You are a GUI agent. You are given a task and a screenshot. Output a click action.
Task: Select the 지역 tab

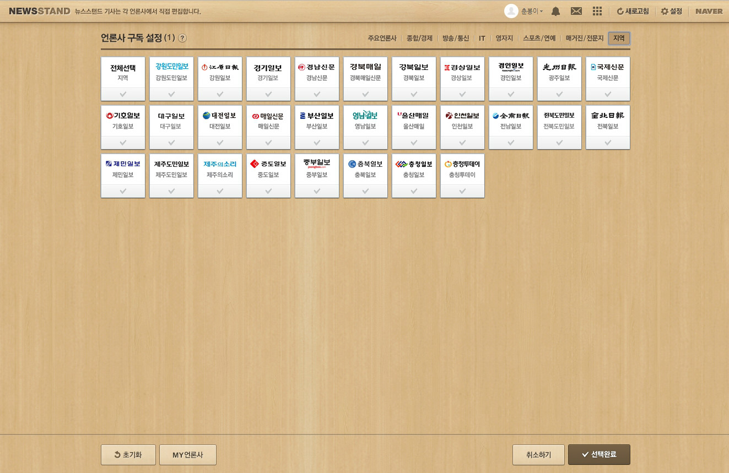point(619,39)
